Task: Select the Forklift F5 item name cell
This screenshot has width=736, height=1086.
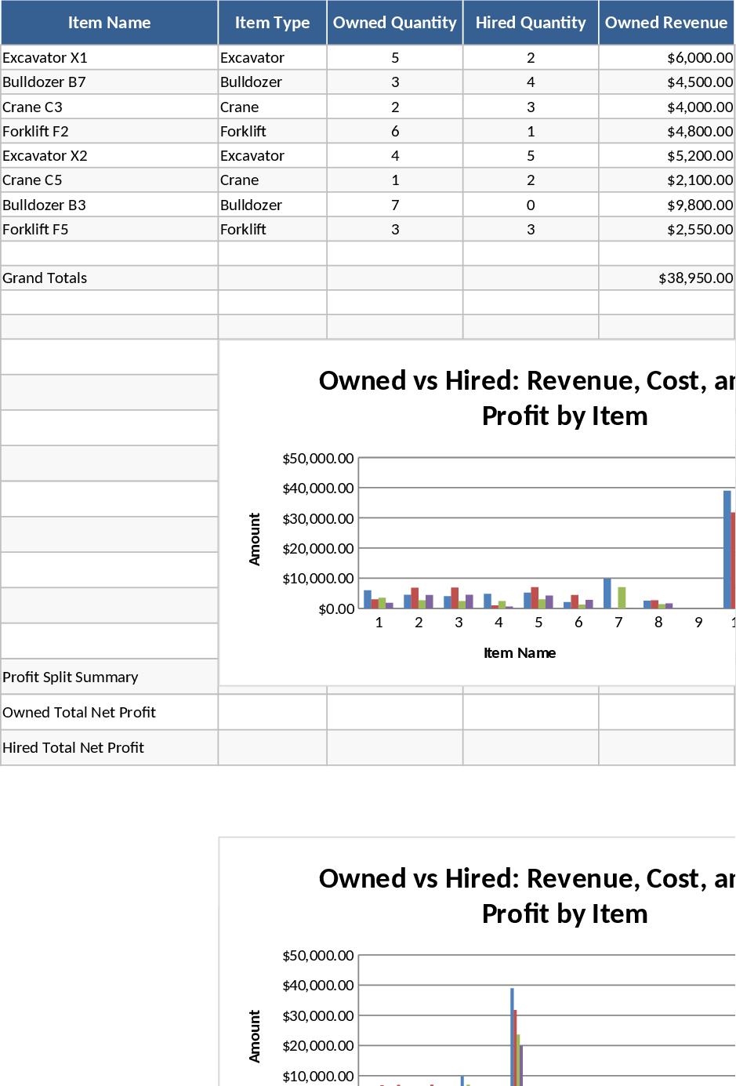Action: coord(109,230)
